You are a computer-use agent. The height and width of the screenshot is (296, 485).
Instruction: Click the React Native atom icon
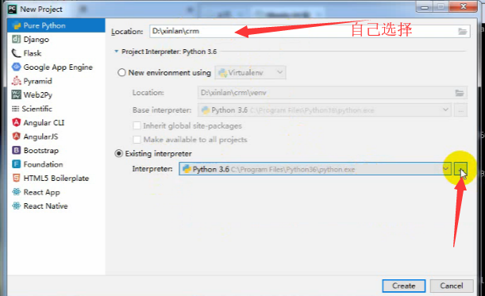click(16, 206)
